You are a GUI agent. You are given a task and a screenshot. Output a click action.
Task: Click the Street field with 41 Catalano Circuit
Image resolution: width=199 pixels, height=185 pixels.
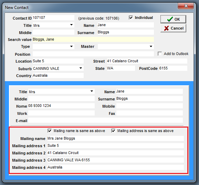pos(147,61)
